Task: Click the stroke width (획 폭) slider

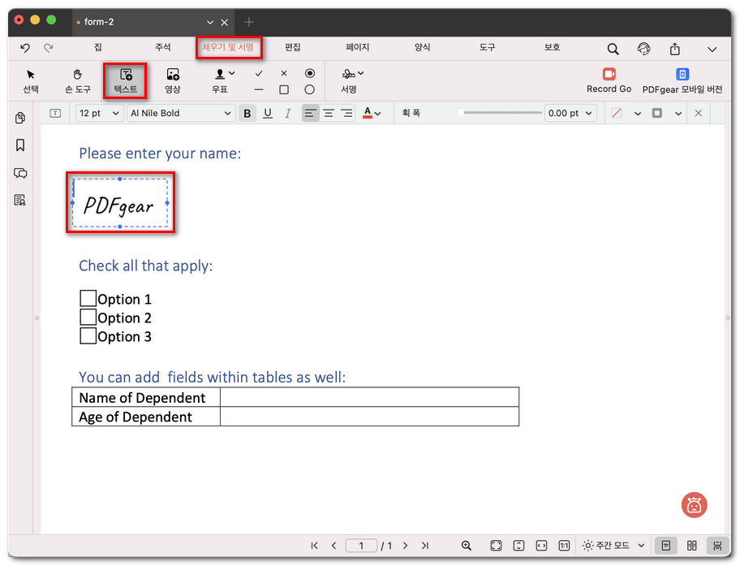Action: [x=500, y=113]
